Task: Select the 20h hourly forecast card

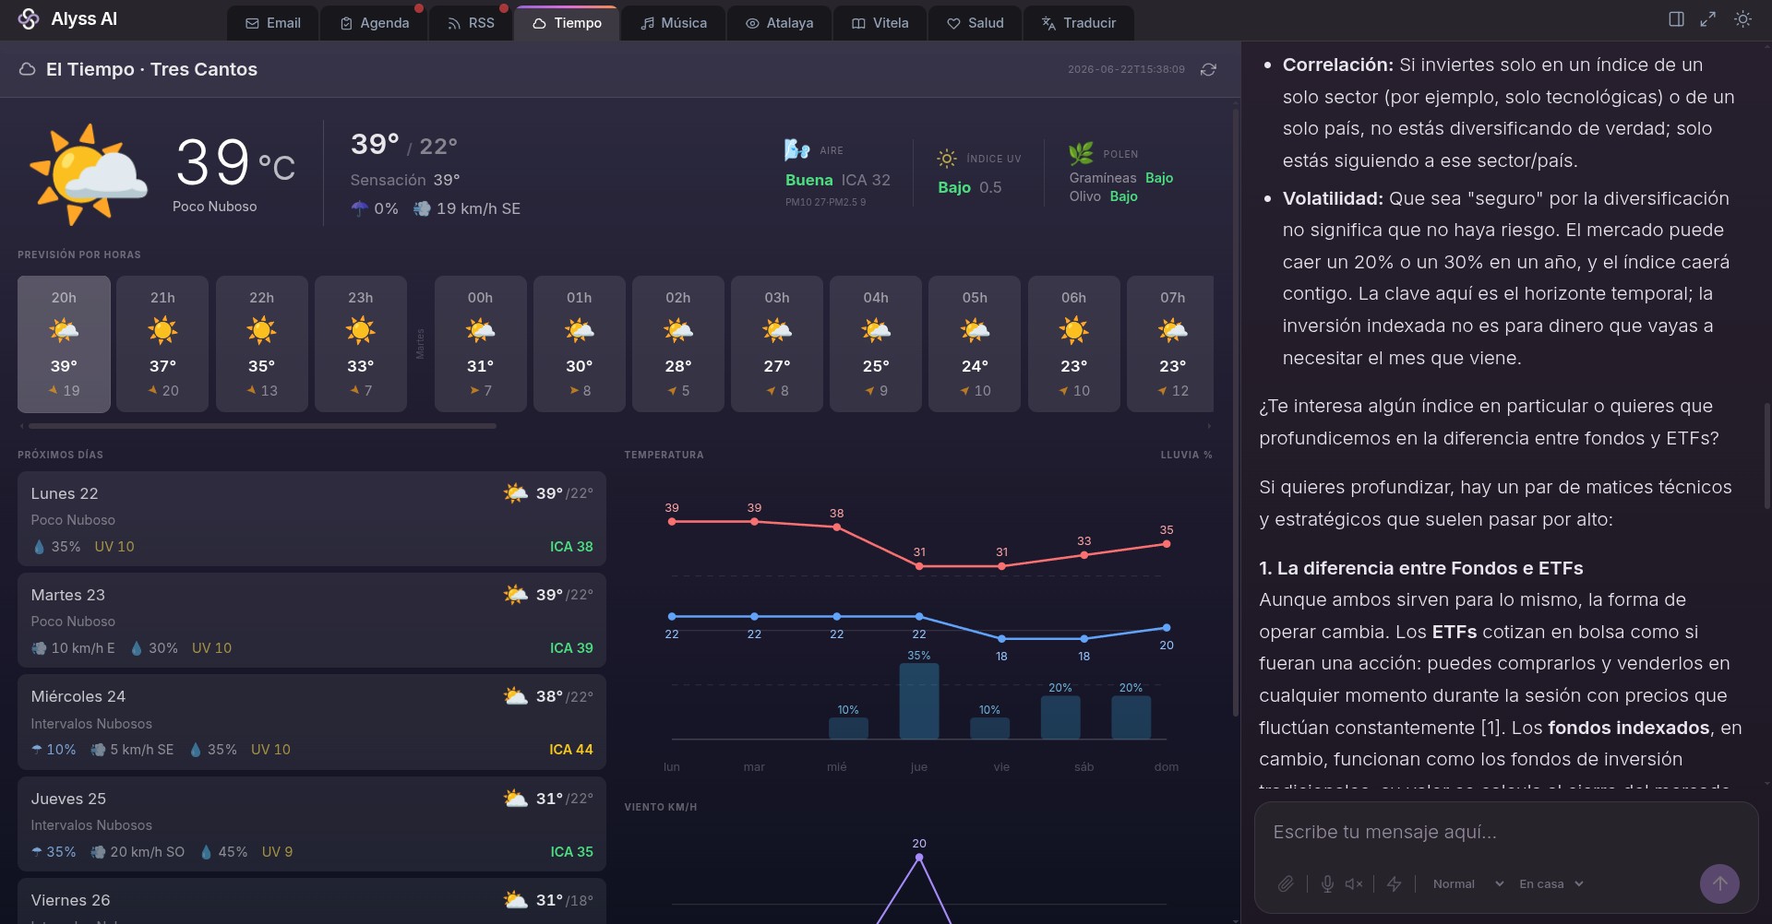Action: 64,343
